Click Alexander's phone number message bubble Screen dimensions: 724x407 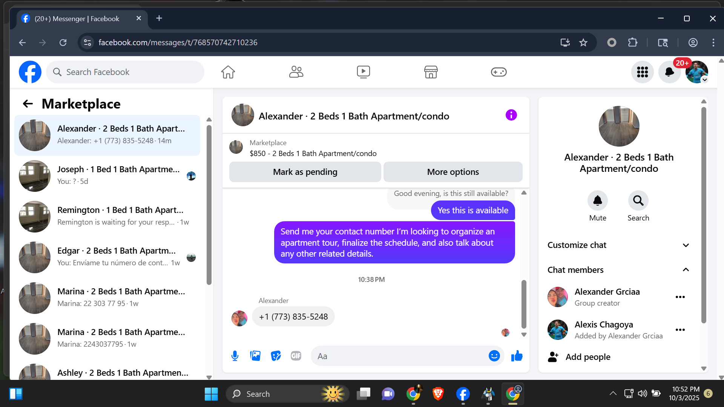pyautogui.click(x=293, y=317)
